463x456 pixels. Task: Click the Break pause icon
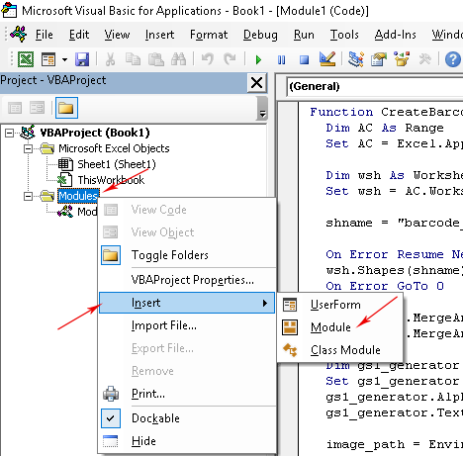click(x=281, y=59)
